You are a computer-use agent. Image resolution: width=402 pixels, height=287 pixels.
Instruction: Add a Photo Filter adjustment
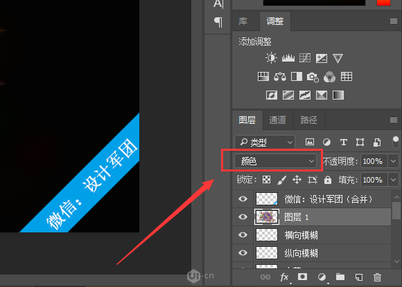pos(313,77)
